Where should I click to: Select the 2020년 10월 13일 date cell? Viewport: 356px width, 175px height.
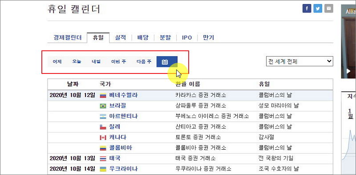click(73, 159)
